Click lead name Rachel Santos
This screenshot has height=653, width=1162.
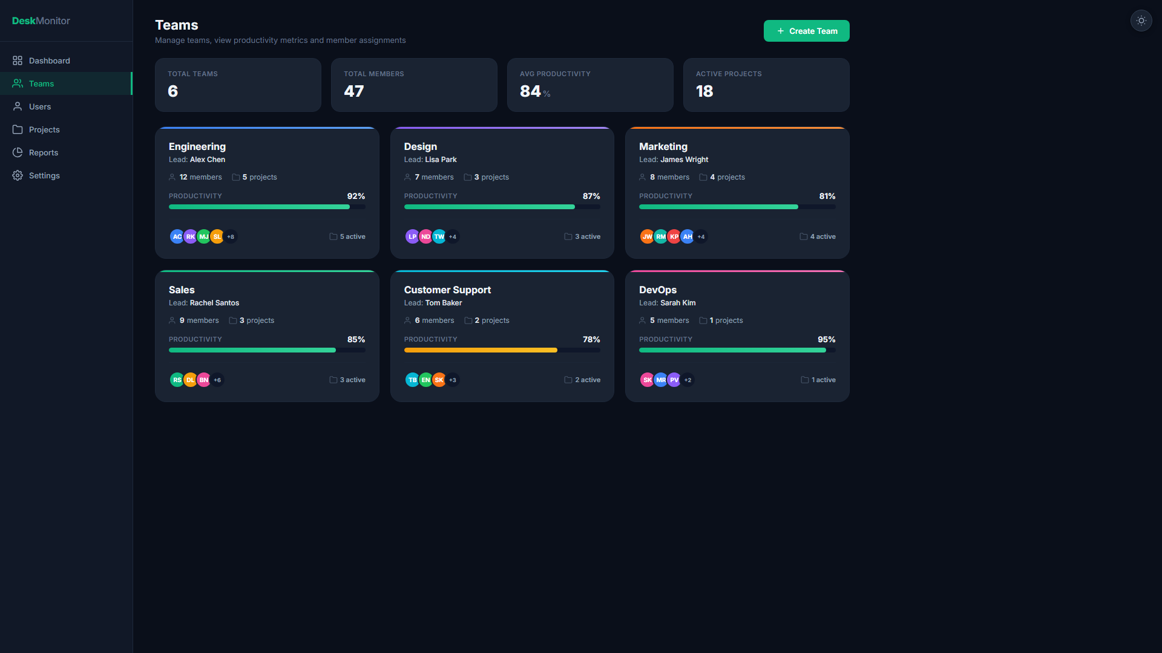214,303
